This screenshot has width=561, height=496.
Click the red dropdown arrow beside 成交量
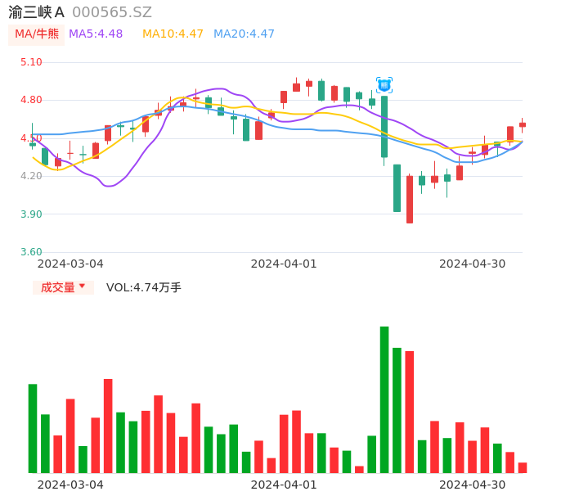point(82,286)
